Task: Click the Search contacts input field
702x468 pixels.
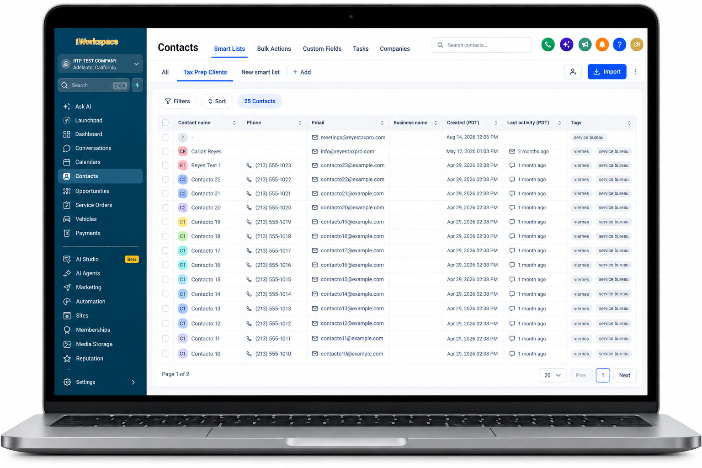Action: (482, 45)
